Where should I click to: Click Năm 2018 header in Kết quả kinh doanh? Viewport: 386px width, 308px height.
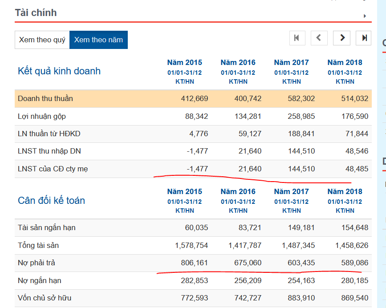pyautogui.click(x=345, y=63)
